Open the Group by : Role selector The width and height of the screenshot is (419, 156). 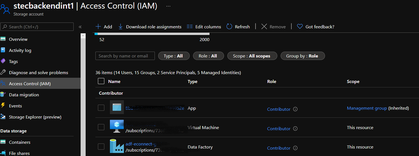click(x=303, y=56)
